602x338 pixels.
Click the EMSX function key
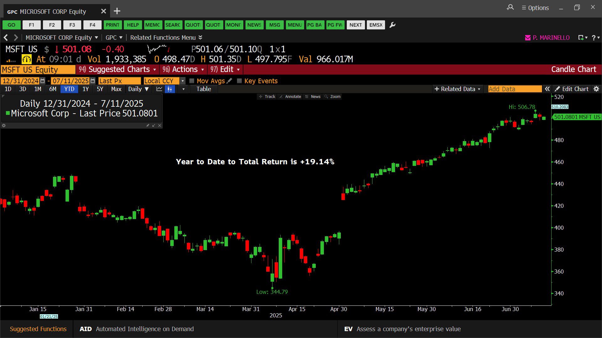[376, 25]
